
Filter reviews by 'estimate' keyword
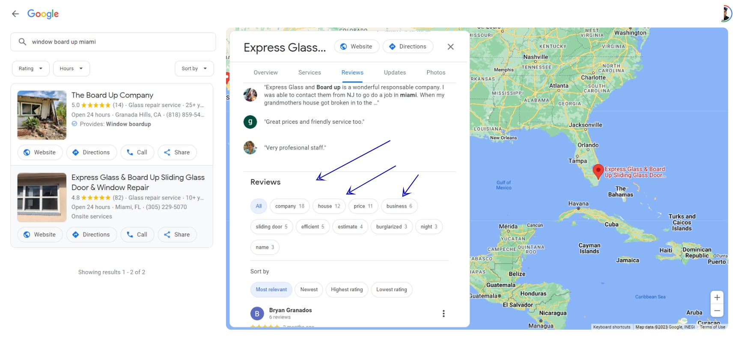point(350,227)
